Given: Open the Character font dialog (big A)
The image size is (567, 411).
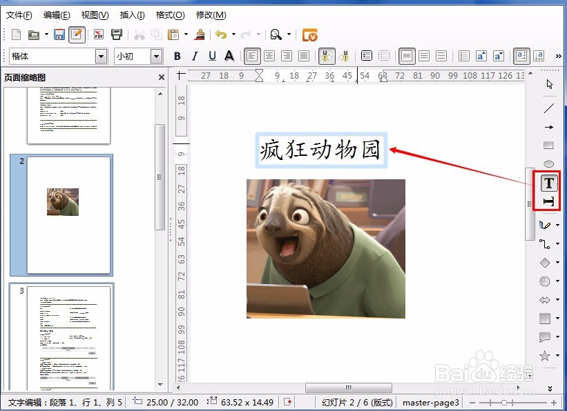Looking at the screenshot, I should pyautogui.click(x=229, y=56).
